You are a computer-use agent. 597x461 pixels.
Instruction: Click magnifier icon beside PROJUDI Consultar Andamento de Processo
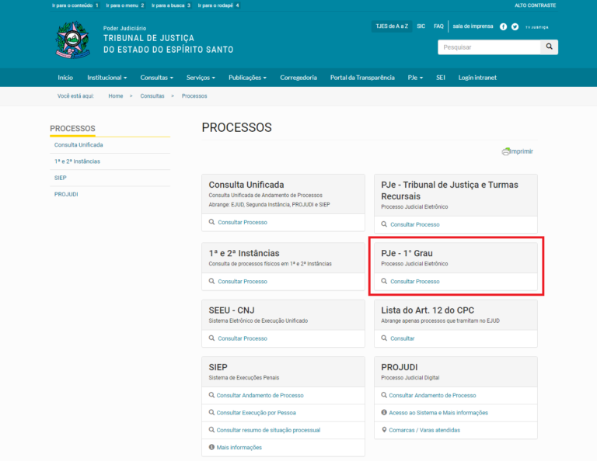pyautogui.click(x=384, y=395)
